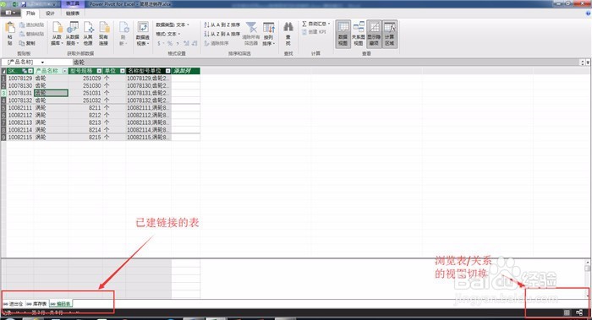Screen dimensions: 592x320
Task: Click increase decimal places icon
Action: coord(186,43)
